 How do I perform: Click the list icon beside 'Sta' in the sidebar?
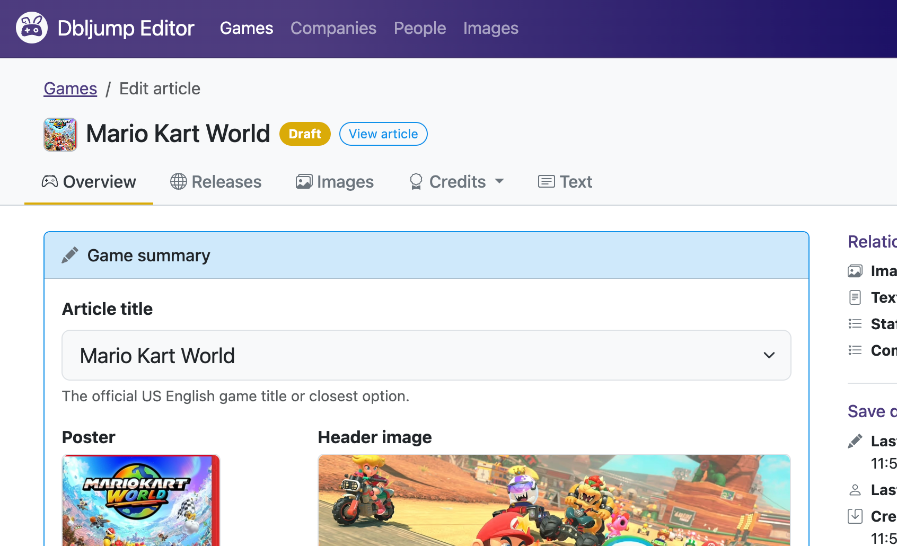tap(855, 323)
